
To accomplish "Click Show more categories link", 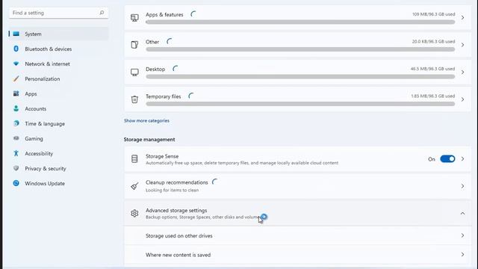I will 146,121.
